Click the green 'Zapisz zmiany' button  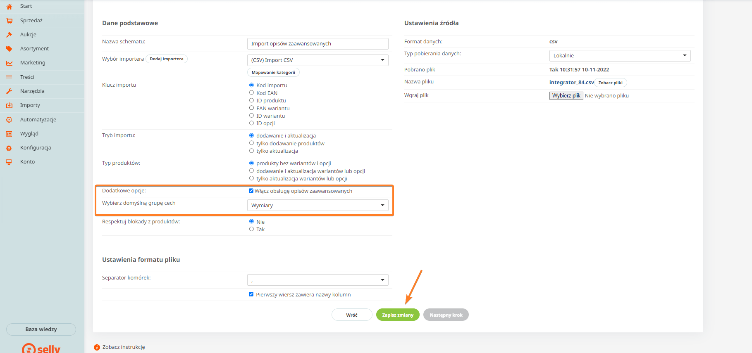tap(397, 315)
